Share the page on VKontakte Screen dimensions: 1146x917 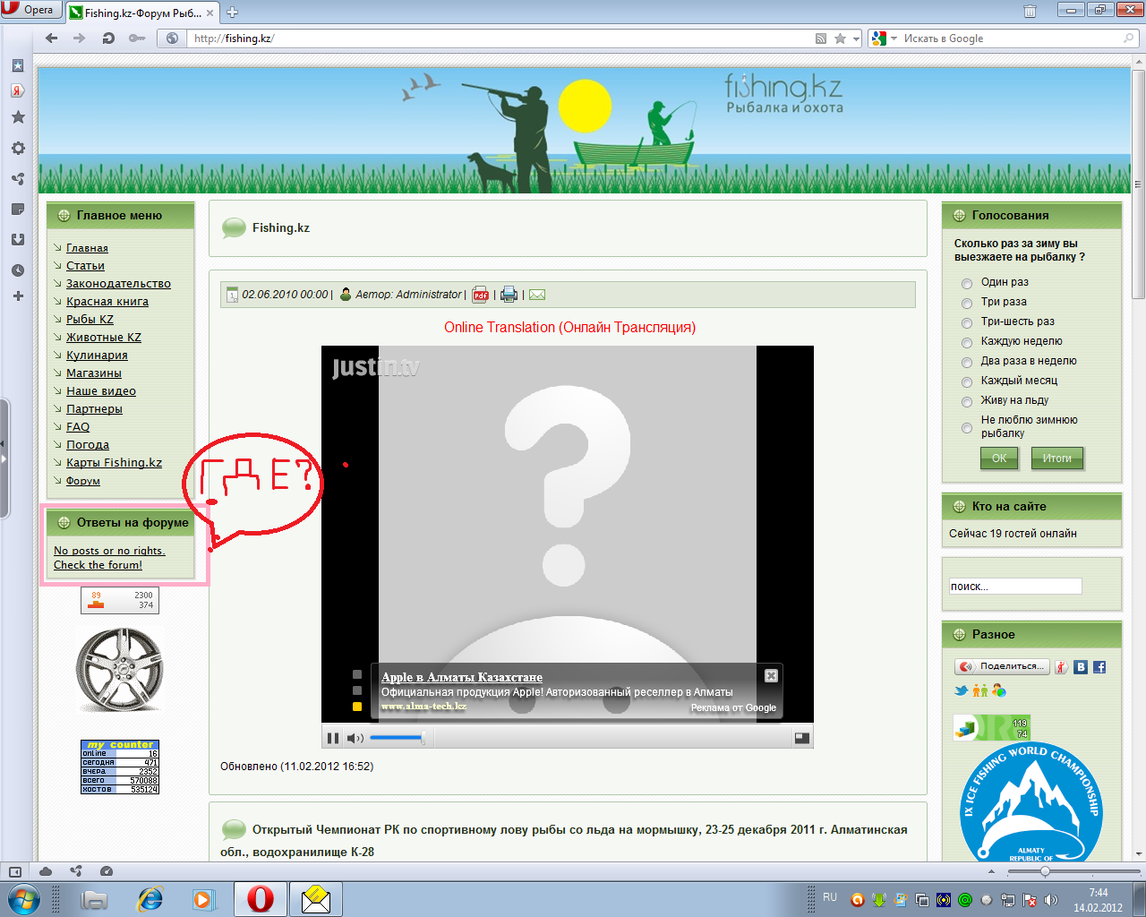(x=1081, y=667)
